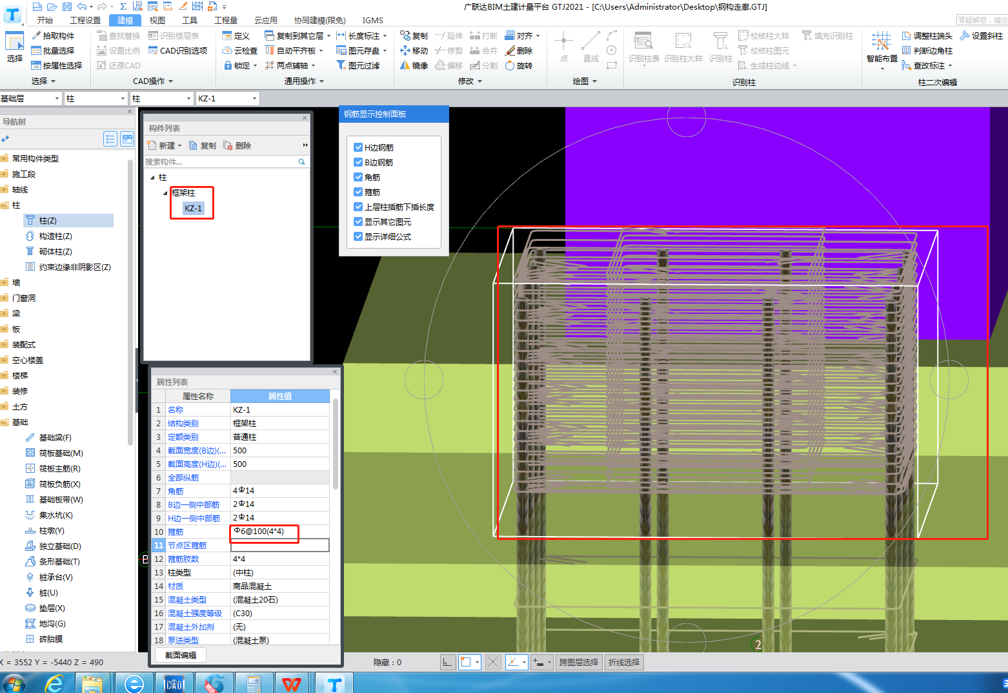Screen dimensions: 1008x693
Task: Click 新建 new component in the component list
Action: (x=165, y=145)
